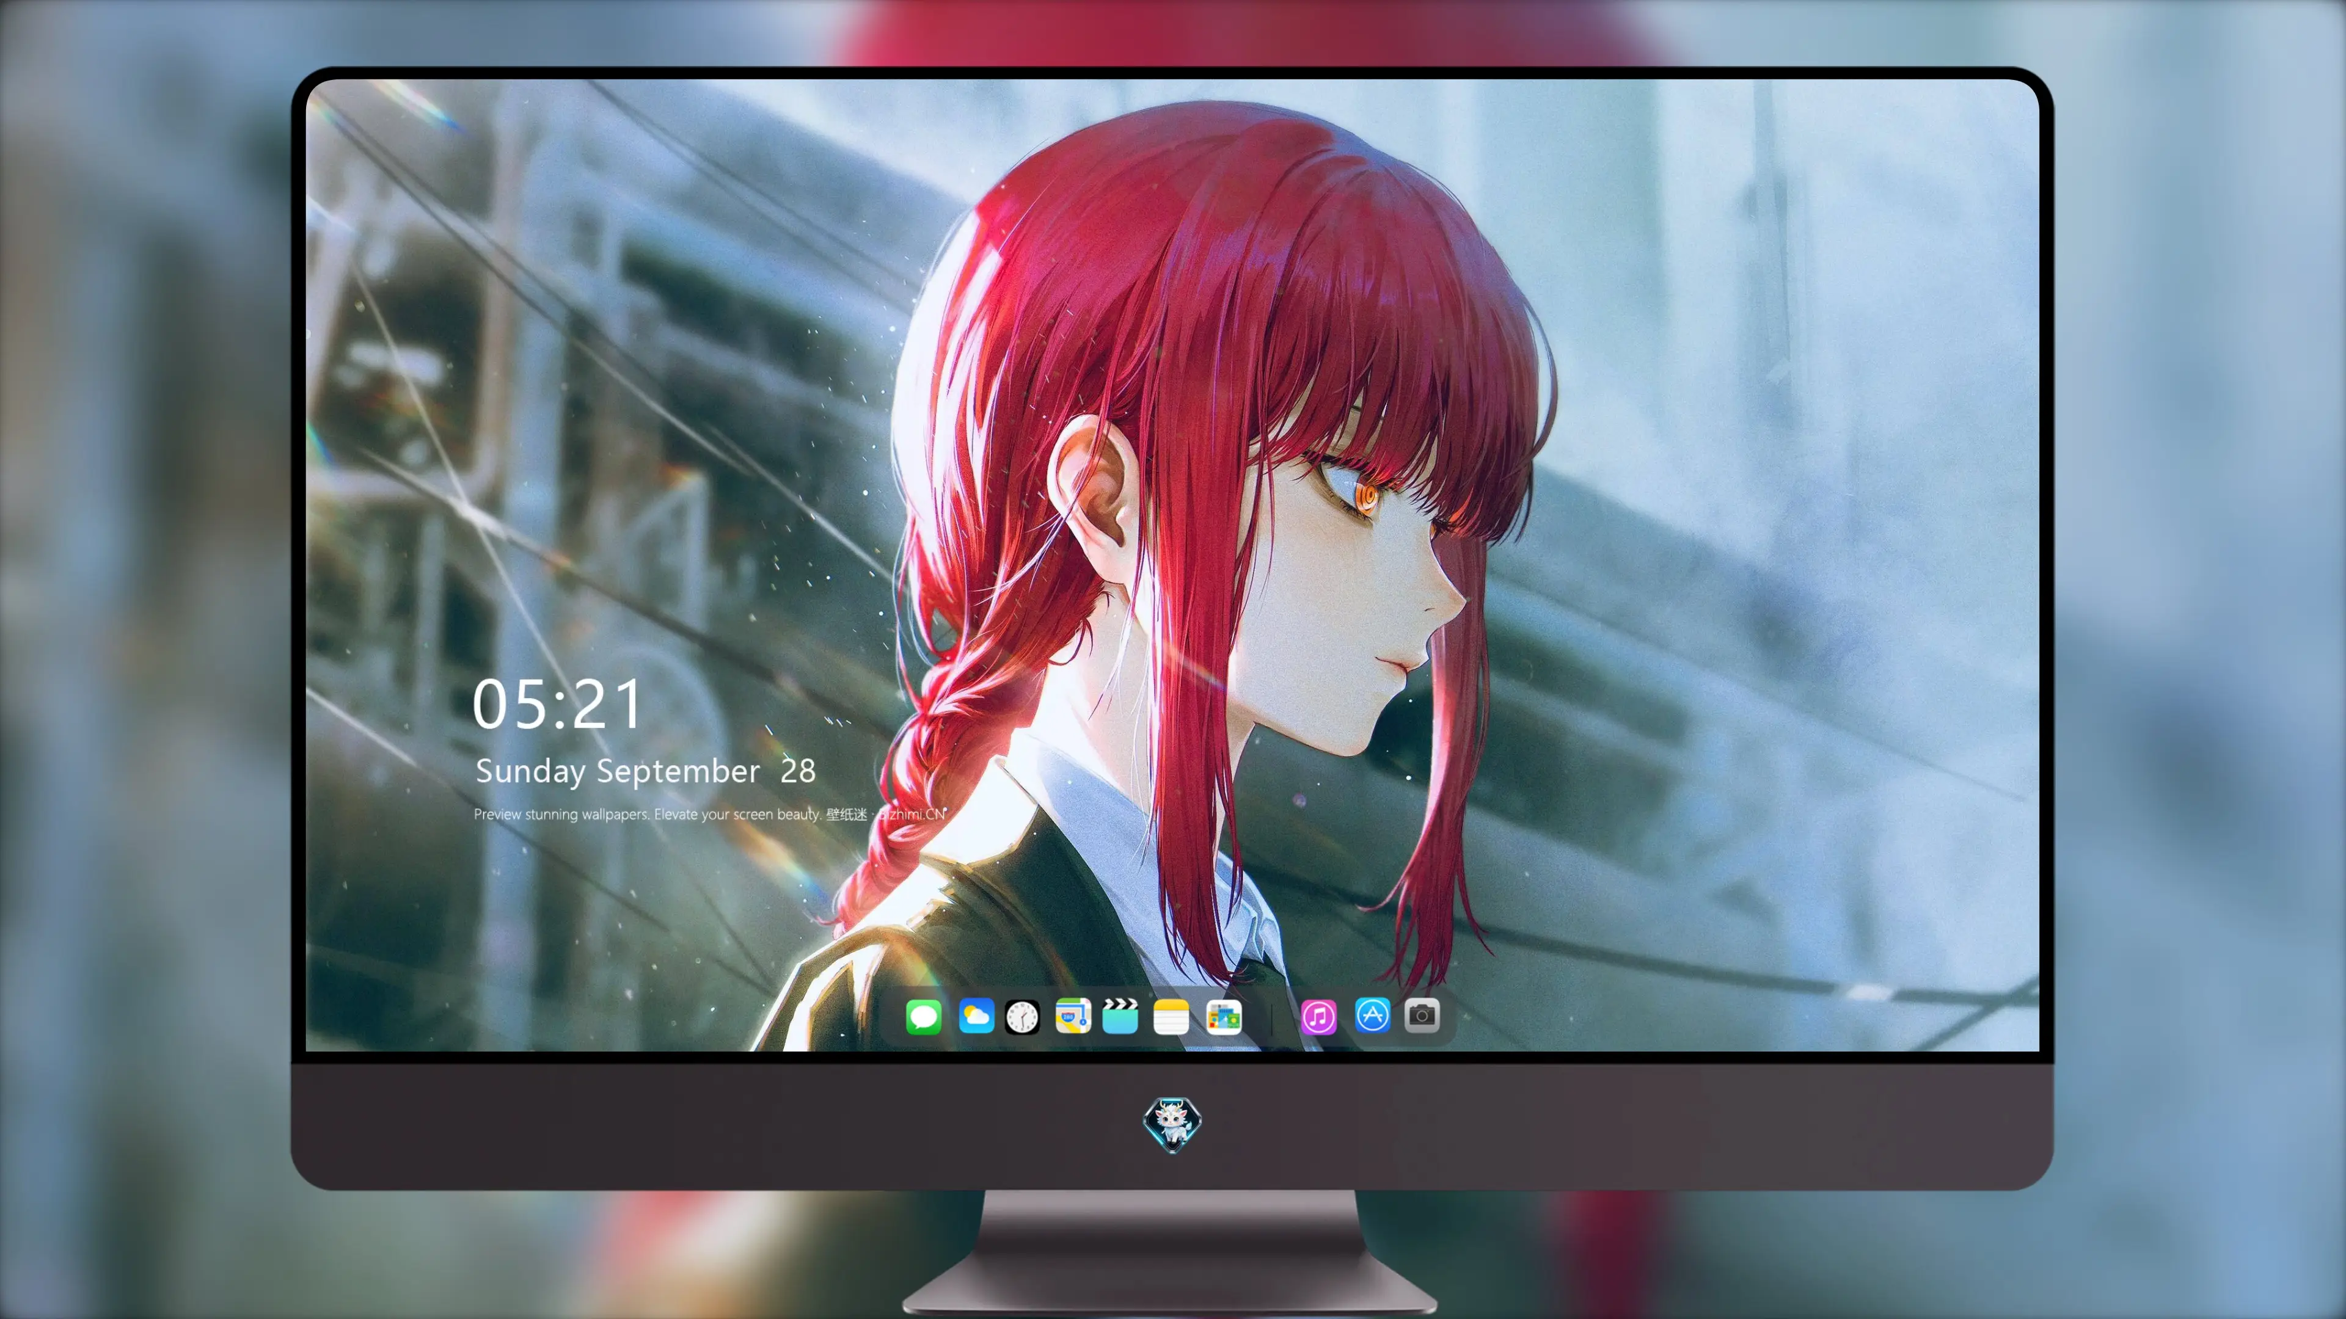Open the Weather app in the dock

pos(976,1016)
